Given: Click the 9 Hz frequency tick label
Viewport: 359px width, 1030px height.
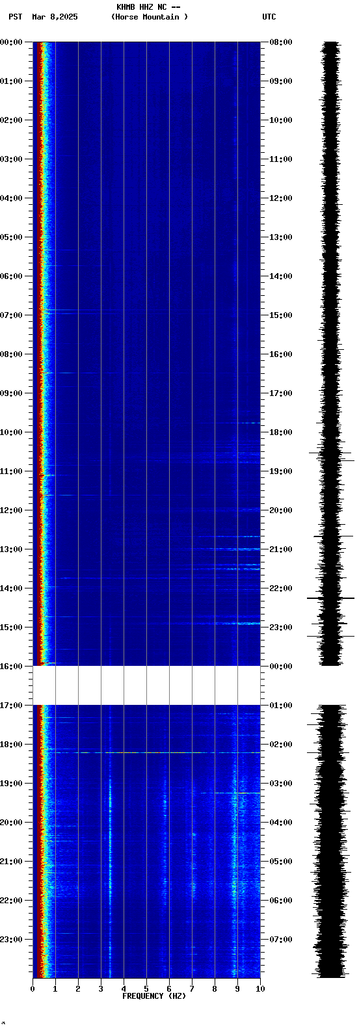Looking at the screenshot, I should pos(237,989).
